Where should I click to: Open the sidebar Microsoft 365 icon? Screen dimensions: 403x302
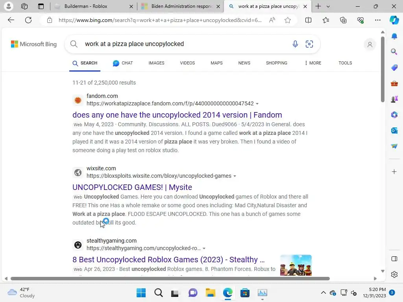tap(394, 115)
